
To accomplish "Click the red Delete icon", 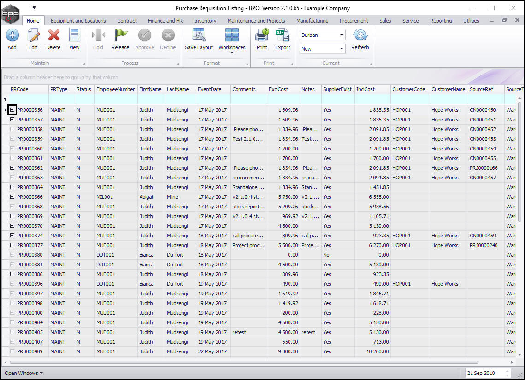I will 53,36.
